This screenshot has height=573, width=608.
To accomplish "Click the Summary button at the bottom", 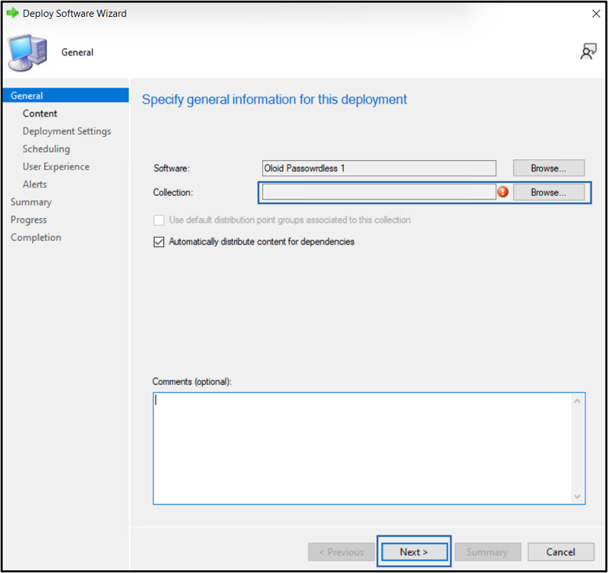I will point(488,551).
